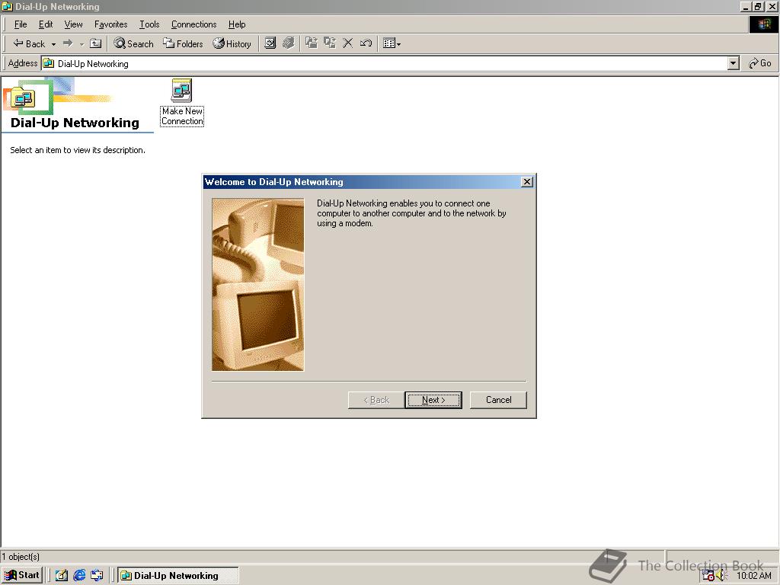Click the Go button
This screenshot has height=585, width=780.
pyautogui.click(x=760, y=63)
